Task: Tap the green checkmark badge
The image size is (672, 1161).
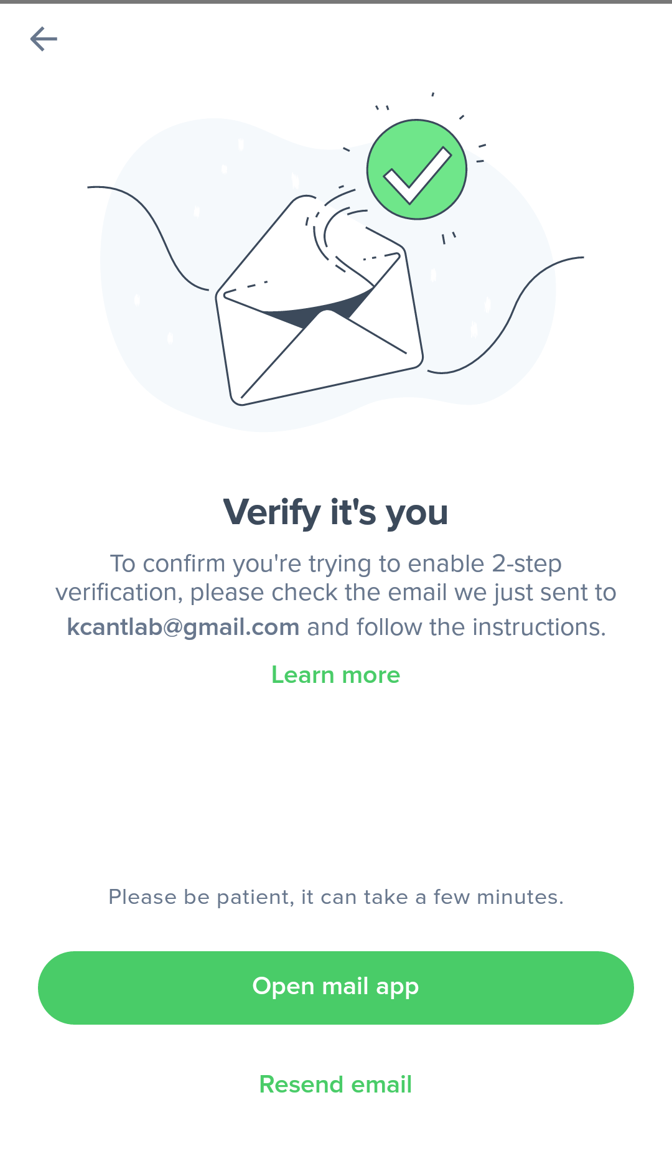Action: [417, 169]
